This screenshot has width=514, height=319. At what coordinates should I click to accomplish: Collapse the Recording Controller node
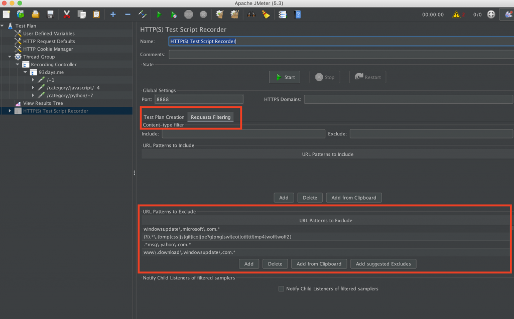pos(18,65)
